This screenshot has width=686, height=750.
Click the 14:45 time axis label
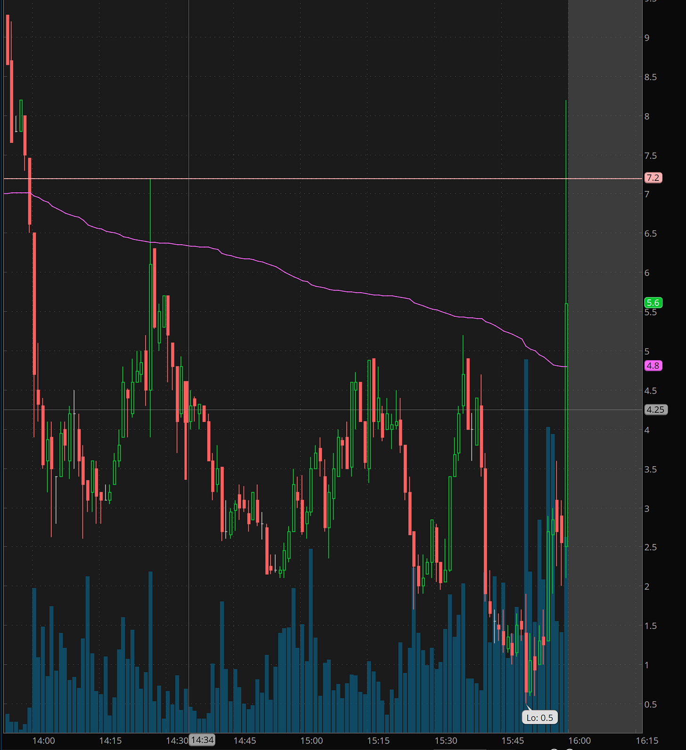tap(245, 741)
